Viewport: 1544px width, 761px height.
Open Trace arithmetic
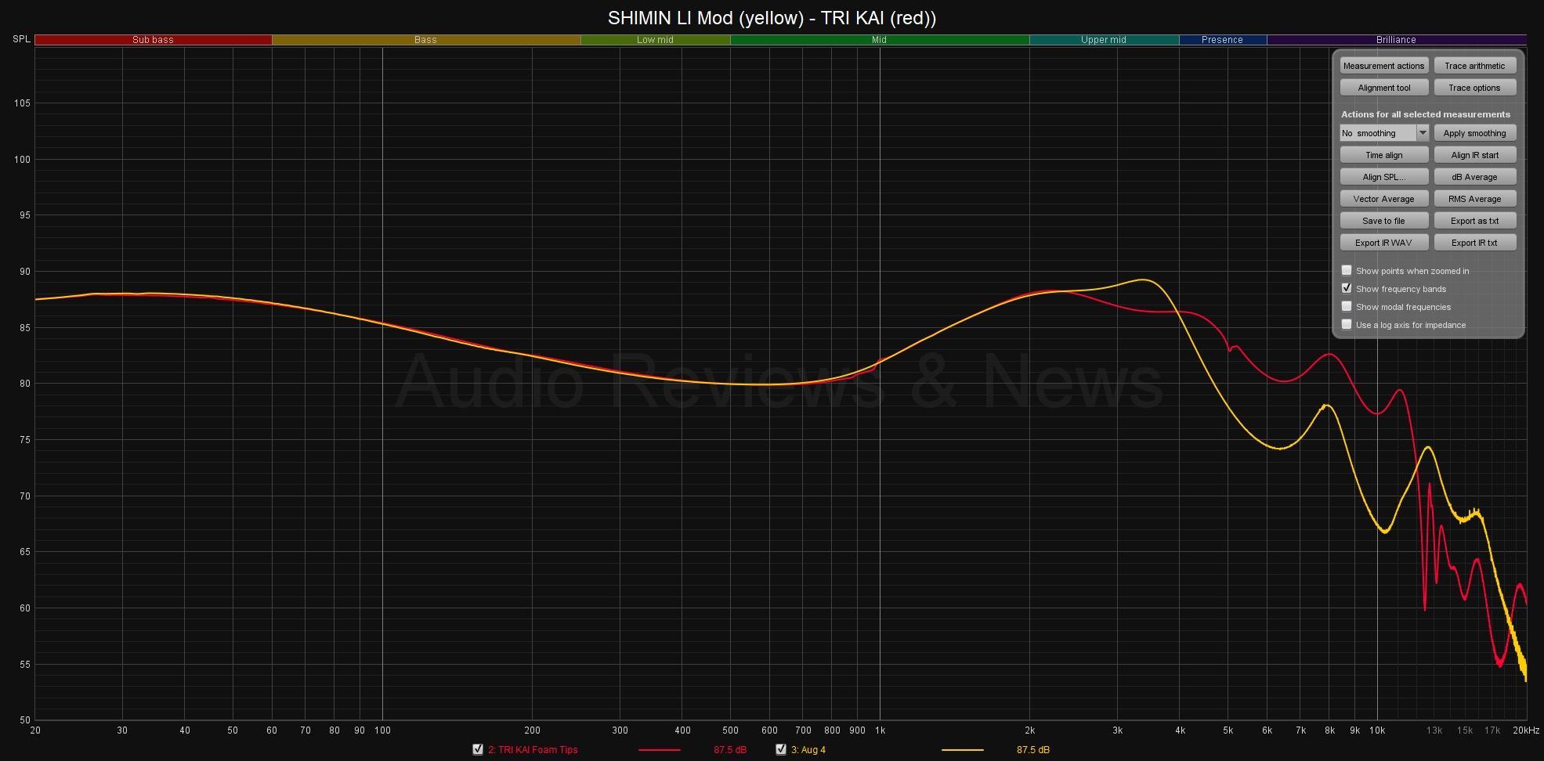click(x=1474, y=66)
